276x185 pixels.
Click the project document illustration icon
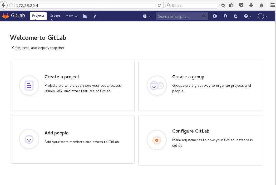(29, 86)
